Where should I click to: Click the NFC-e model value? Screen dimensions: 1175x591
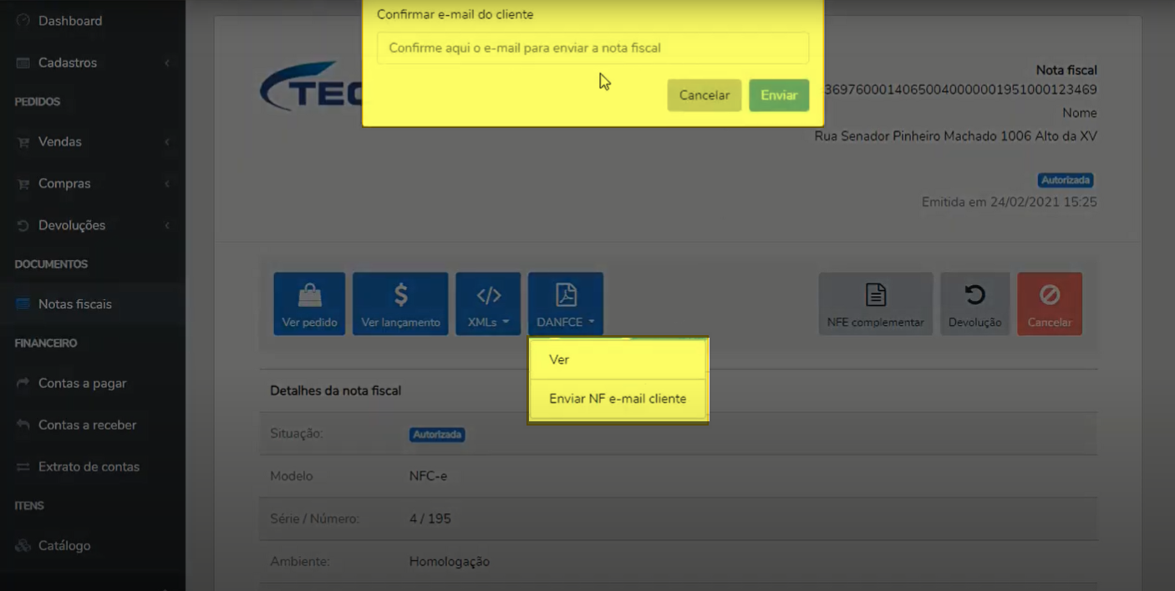pyautogui.click(x=428, y=476)
